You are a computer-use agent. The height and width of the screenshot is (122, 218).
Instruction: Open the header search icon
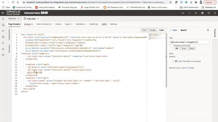point(209,13)
